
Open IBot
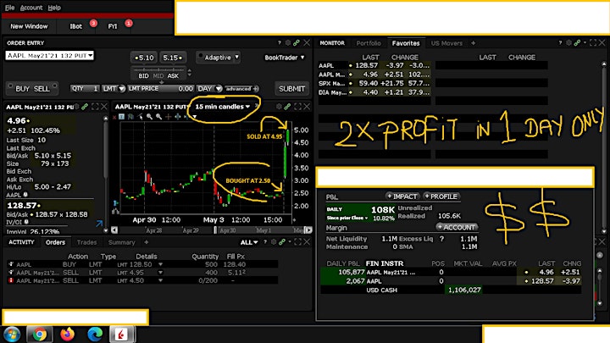point(76,26)
